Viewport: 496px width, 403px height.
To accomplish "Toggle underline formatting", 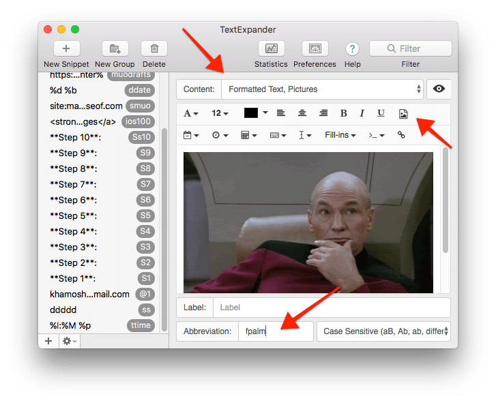I will 381,113.
